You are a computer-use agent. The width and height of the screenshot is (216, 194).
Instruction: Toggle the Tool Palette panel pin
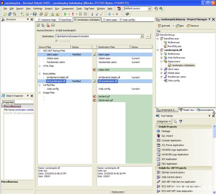(x=209, y=116)
